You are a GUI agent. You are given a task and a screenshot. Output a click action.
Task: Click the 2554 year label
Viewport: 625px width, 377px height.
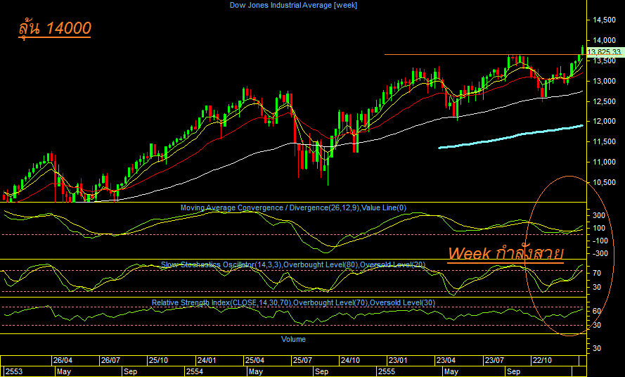click(x=195, y=372)
